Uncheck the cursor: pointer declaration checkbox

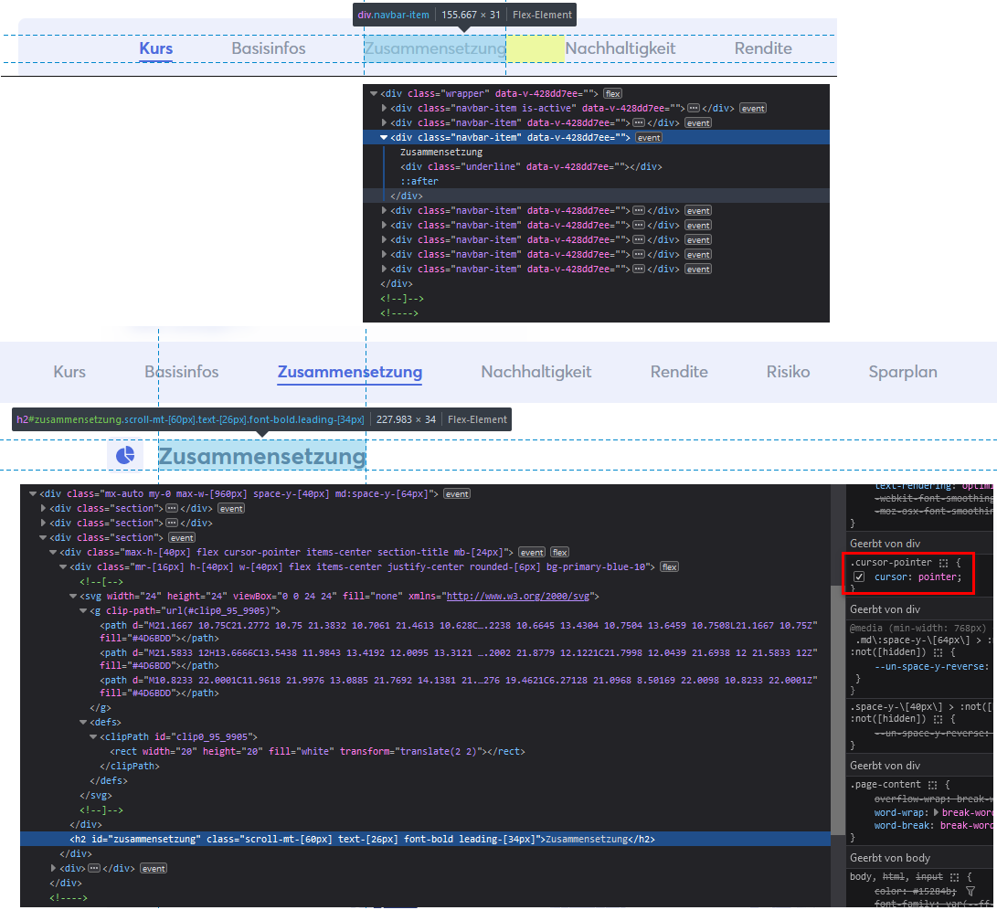[x=859, y=577]
